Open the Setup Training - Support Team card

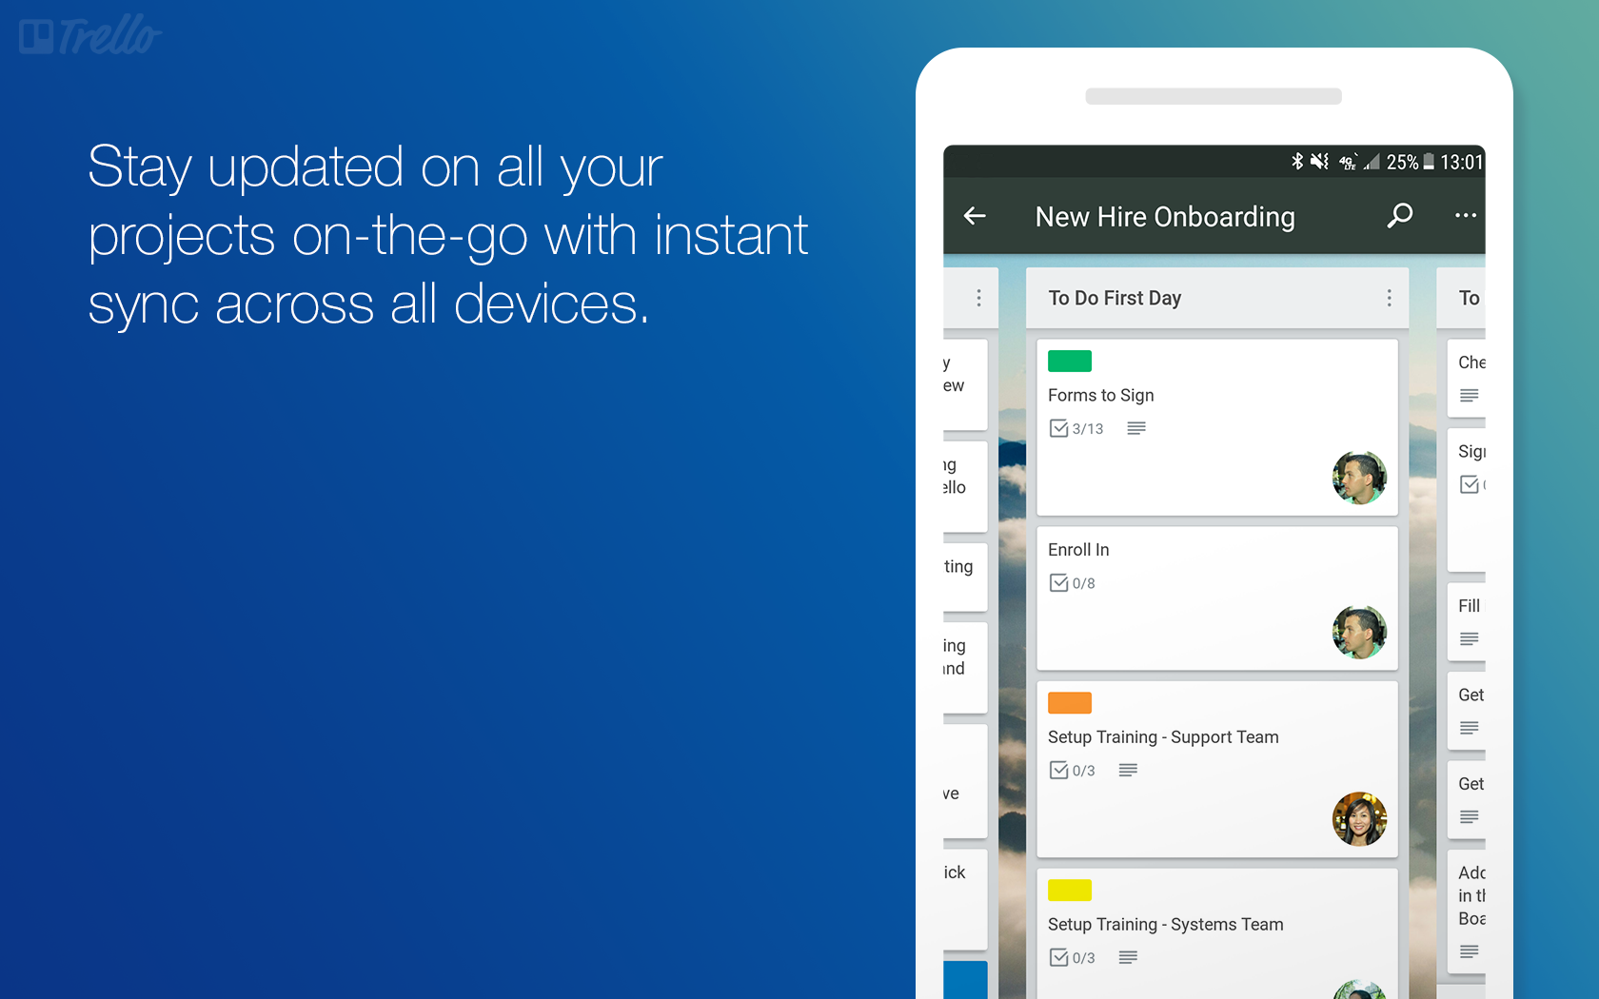1163,737
